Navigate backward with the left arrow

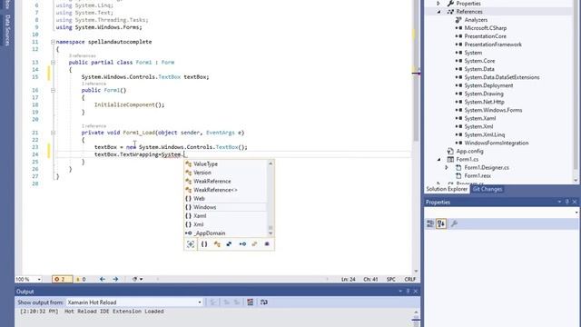103,279
